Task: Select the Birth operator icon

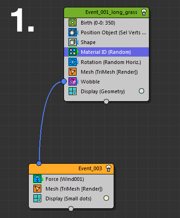Action: [72, 23]
